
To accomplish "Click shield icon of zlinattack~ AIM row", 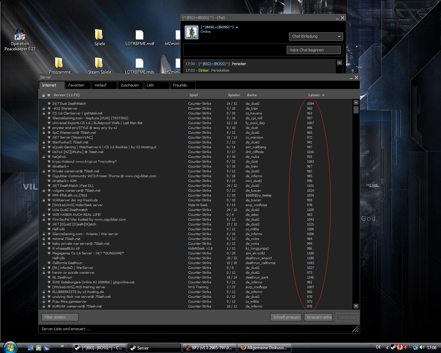I will click(49, 181).
